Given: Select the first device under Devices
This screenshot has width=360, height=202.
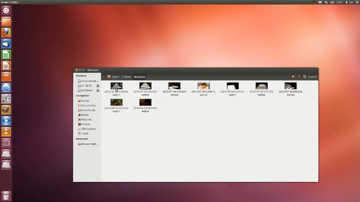Looking at the screenshot, I should [x=88, y=81].
